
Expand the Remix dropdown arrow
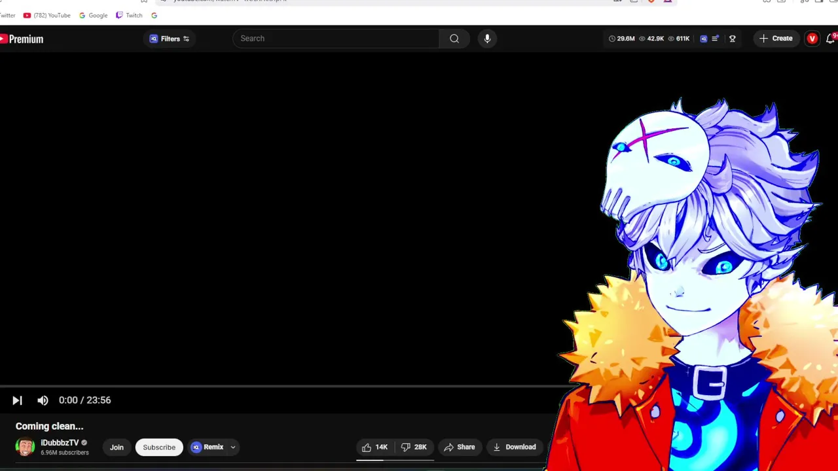[233, 447]
